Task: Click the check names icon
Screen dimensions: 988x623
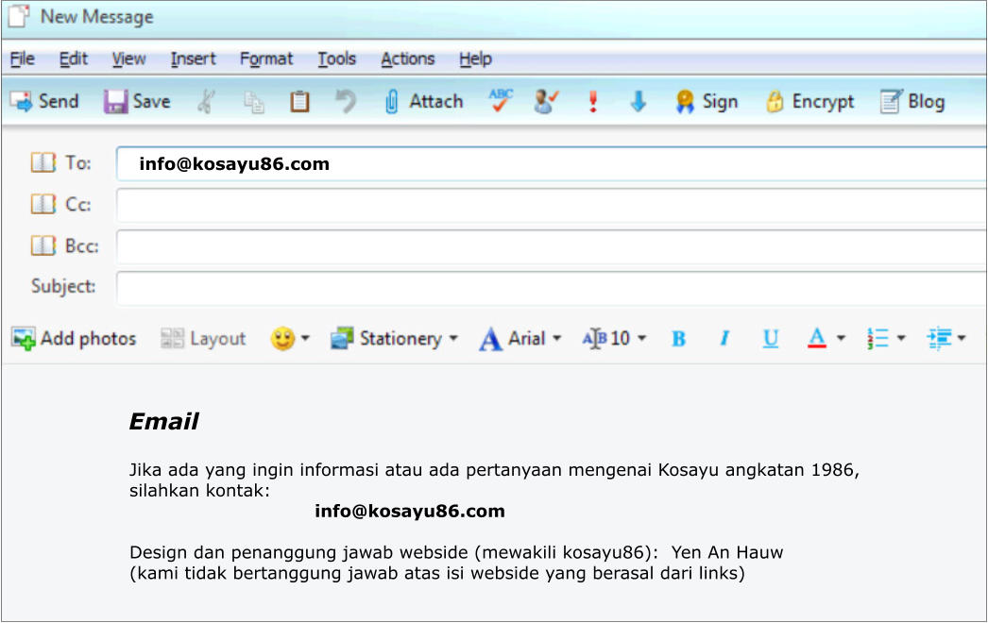Action: pos(546,101)
